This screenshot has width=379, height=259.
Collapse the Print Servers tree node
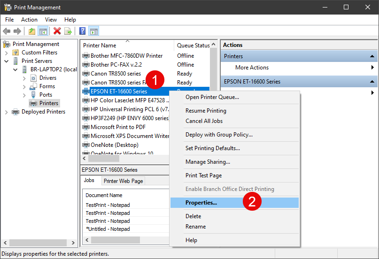tap(7, 61)
